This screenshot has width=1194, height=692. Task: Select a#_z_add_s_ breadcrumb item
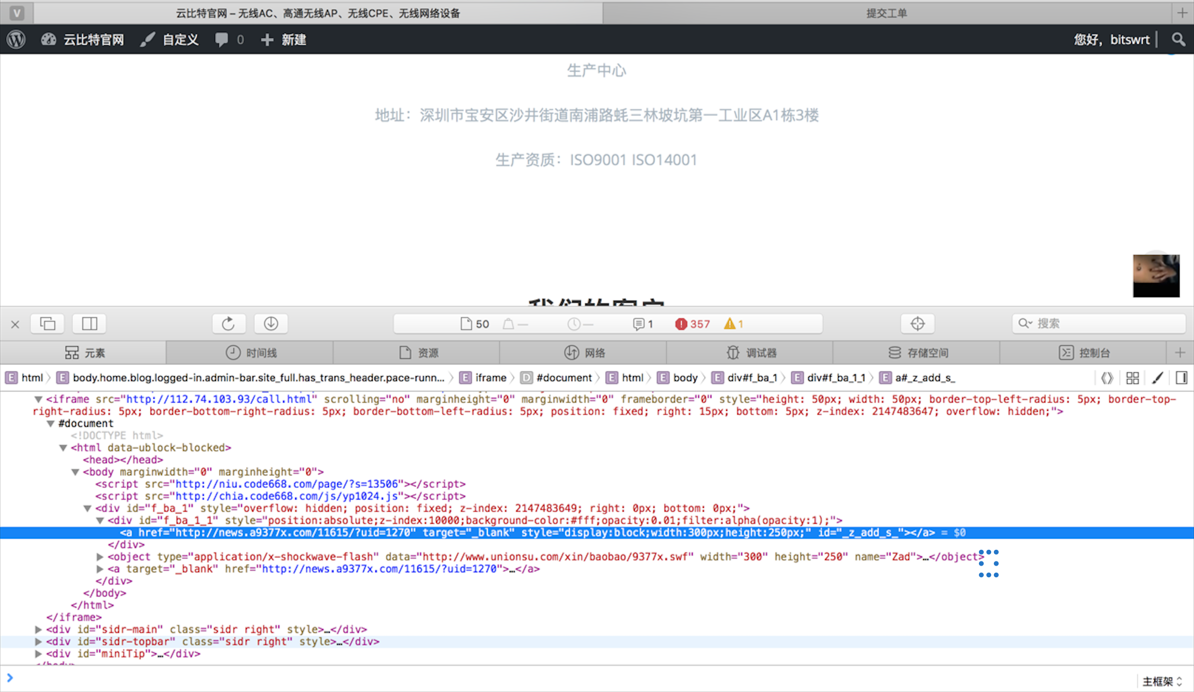(917, 378)
